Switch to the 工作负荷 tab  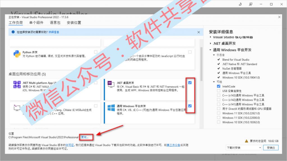click(16, 23)
